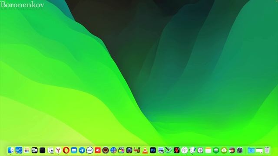The height and width of the screenshot is (156, 278).
Task: Open the Preview app in Dock
Action: 50,150
